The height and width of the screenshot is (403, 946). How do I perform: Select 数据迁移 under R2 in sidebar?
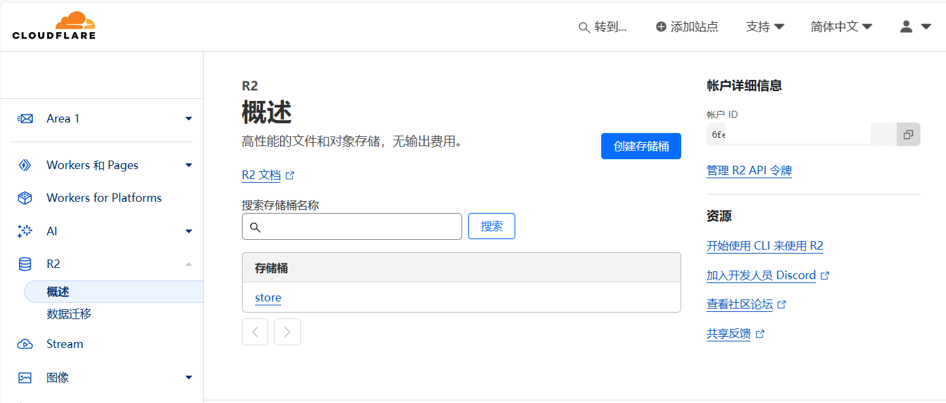(x=69, y=314)
